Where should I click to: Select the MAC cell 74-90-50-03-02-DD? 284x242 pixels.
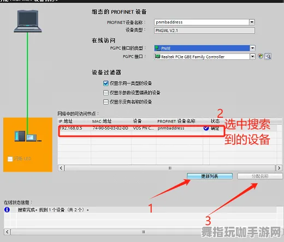110,128
